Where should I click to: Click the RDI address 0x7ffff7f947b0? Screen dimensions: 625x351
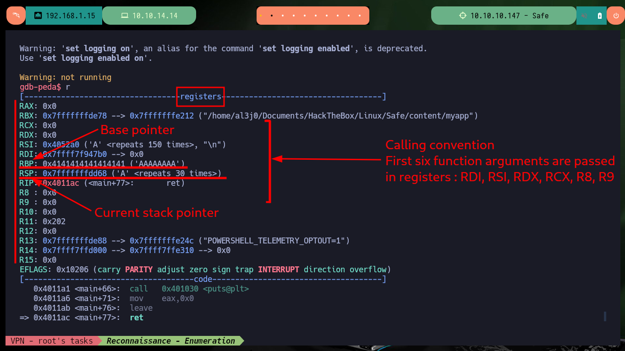(75, 154)
